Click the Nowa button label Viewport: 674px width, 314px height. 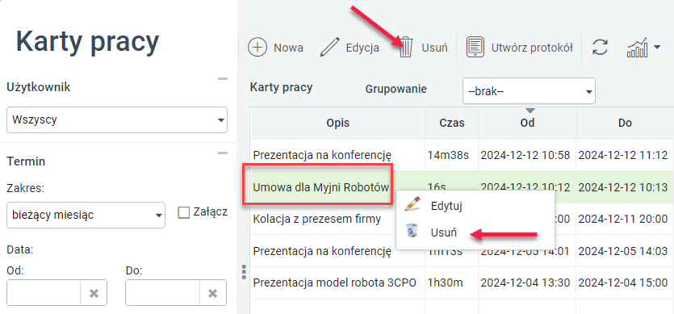click(288, 48)
